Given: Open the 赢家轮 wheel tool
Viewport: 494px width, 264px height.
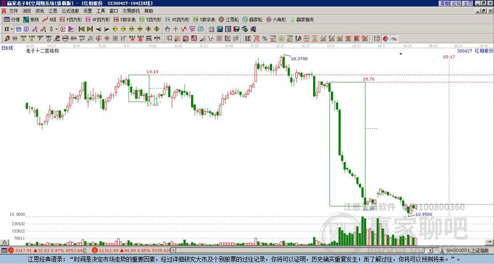Looking at the screenshot, I should pyautogui.click(x=253, y=19).
